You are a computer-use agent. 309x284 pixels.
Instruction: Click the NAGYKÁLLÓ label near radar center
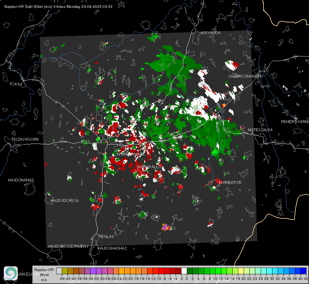(150, 167)
